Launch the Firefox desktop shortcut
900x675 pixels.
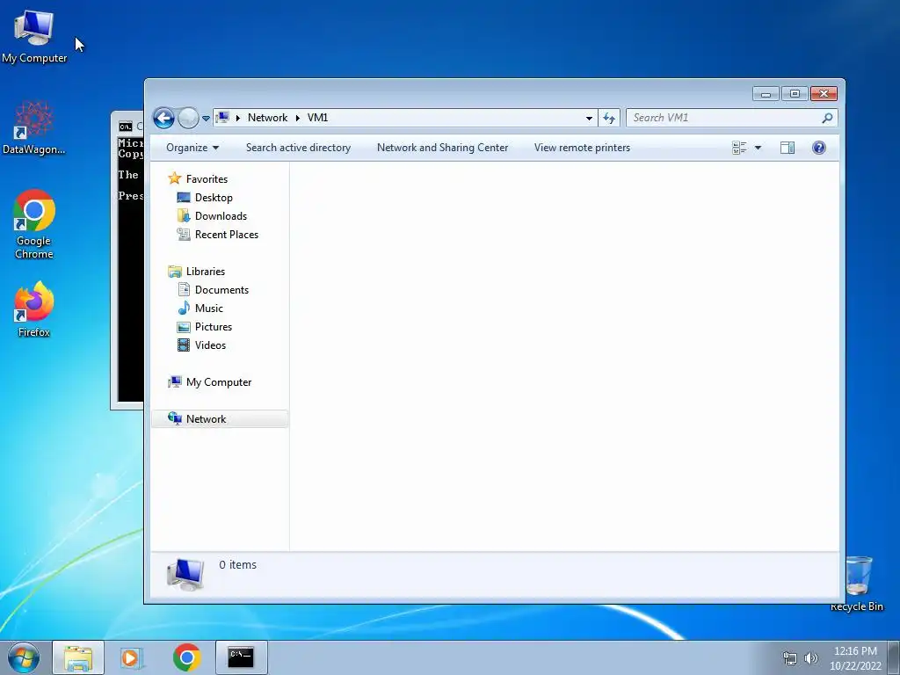[x=34, y=309]
